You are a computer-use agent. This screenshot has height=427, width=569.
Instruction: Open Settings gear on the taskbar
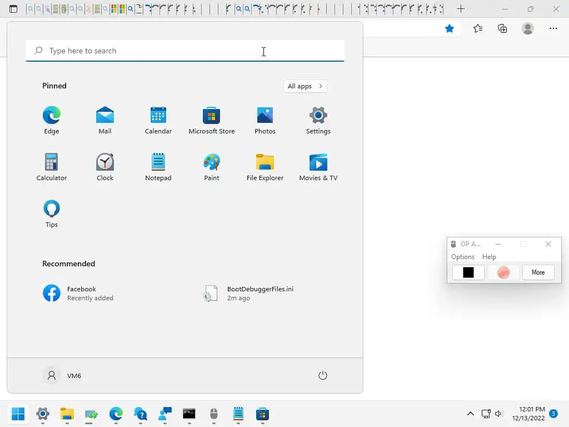[x=42, y=414]
